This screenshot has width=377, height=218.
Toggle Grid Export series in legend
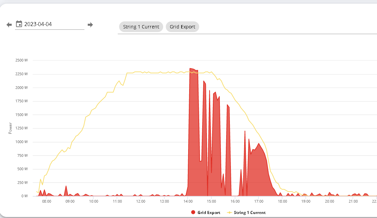206,212
